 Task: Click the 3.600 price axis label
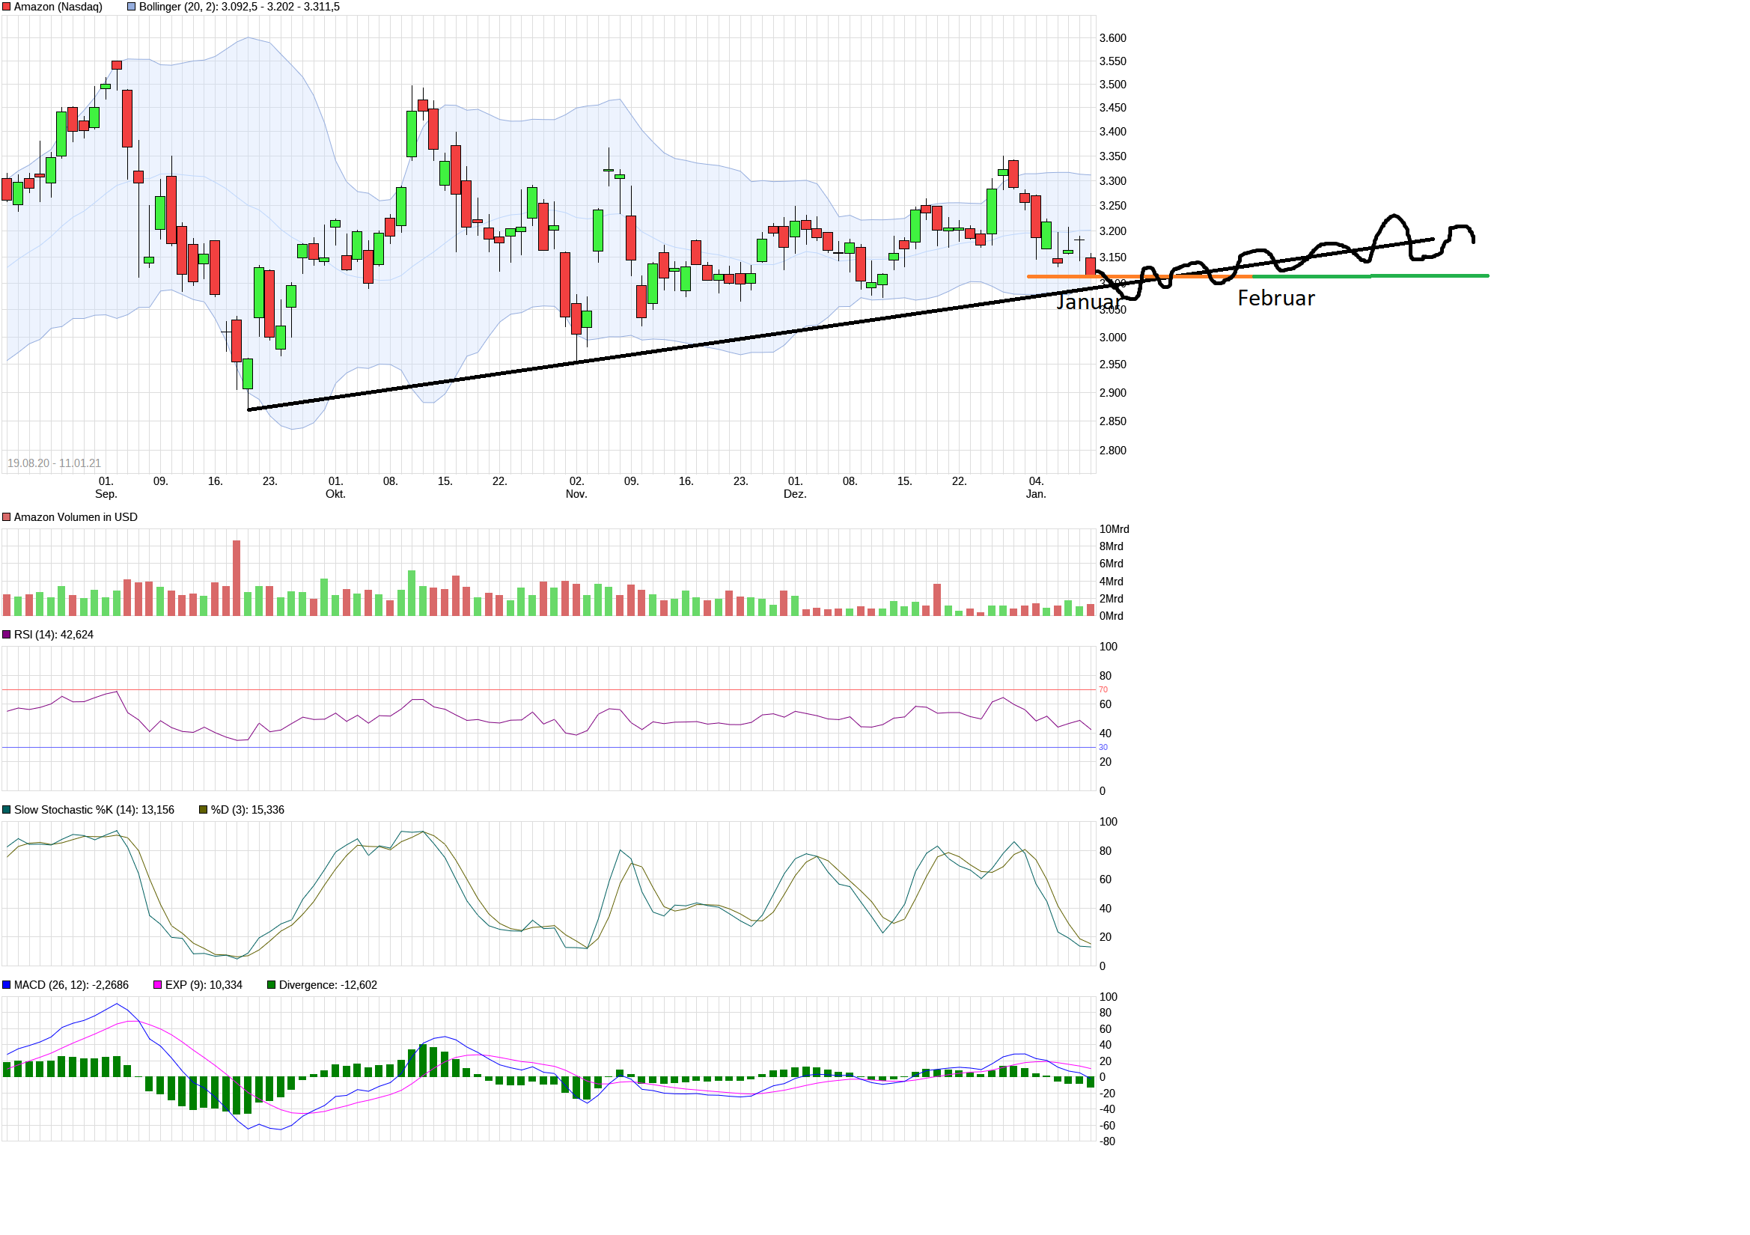coord(1112,38)
